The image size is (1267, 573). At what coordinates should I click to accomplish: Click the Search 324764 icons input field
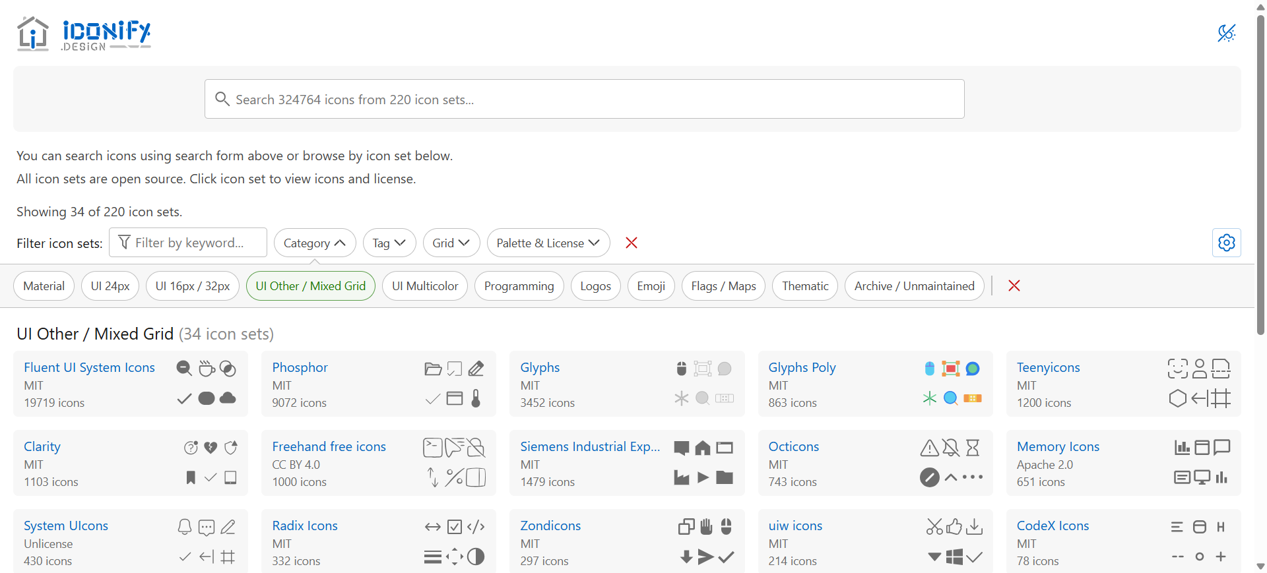(584, 99)
